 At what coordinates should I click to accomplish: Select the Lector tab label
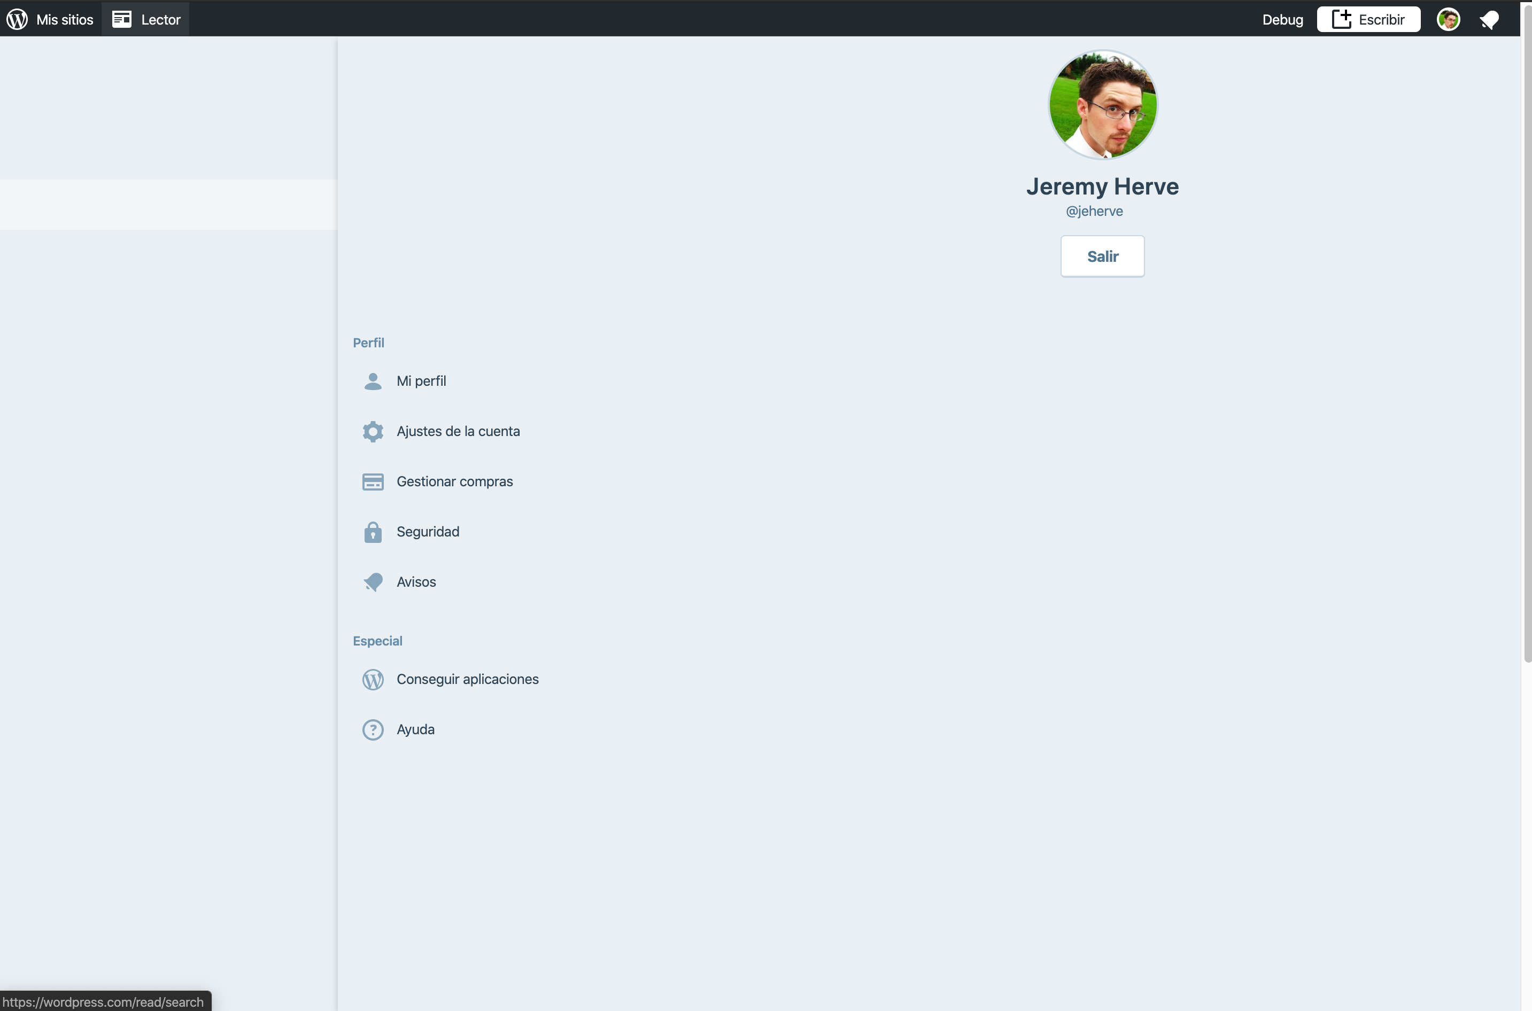[x=160, y=19]
